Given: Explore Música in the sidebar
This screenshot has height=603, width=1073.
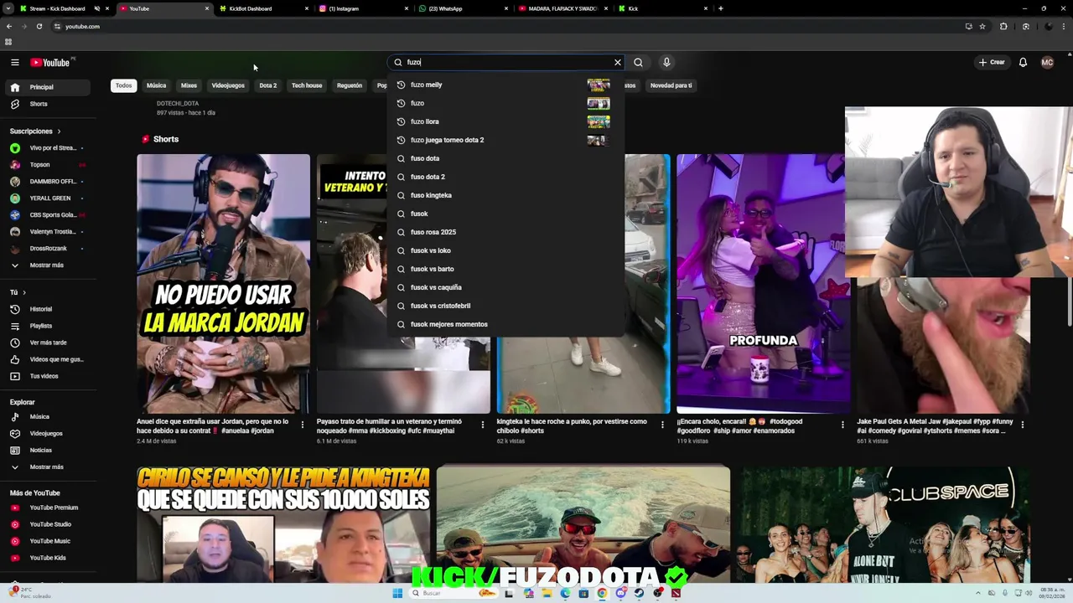Looking at the screenshot, I should 49,416.
